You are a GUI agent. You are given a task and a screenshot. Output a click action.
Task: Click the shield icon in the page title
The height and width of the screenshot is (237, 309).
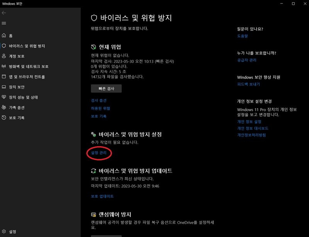pyautogui.click(x=94, y=18)
